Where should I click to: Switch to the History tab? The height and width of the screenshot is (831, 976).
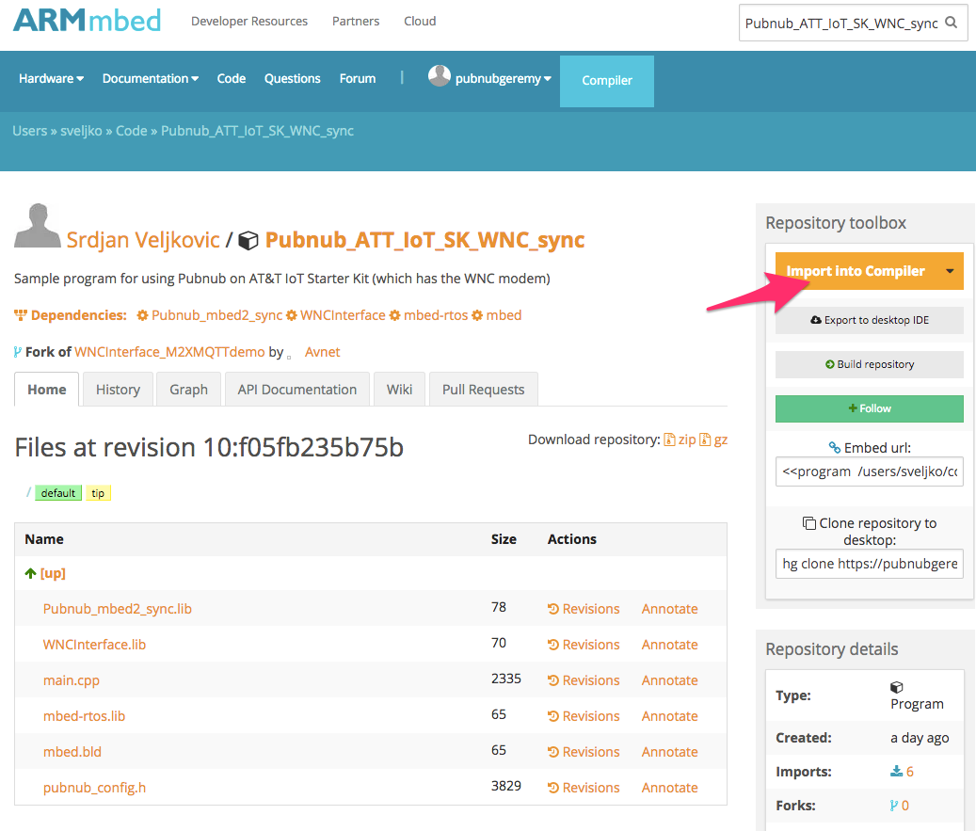(x=118, y=390)
